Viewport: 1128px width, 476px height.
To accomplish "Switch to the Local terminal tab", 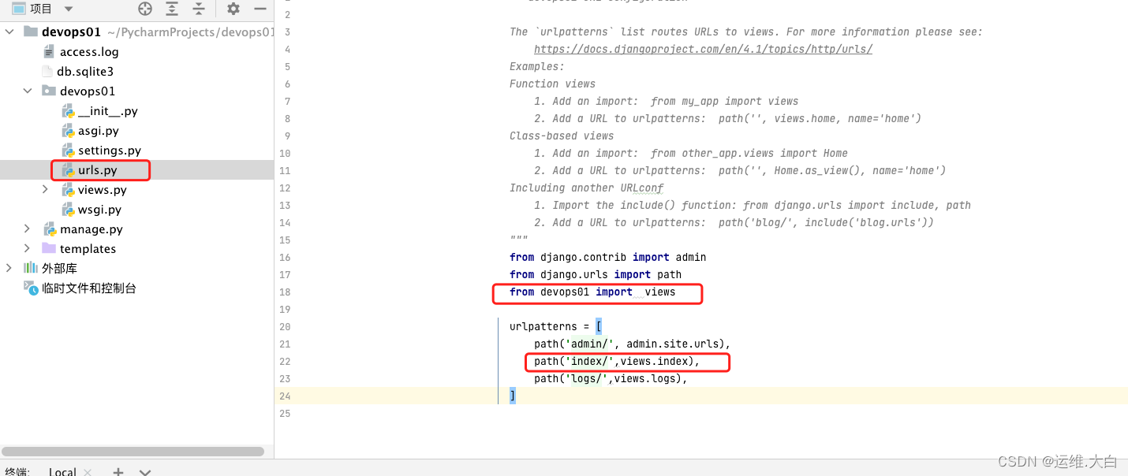I will (62, 471).
